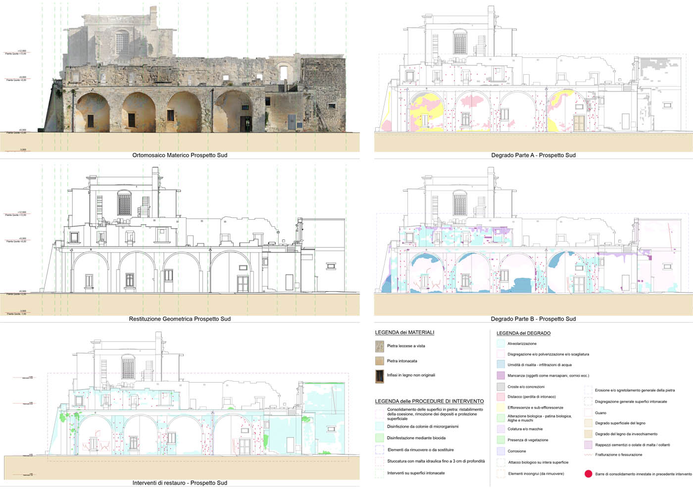Image resolution: width=693 pixels, height=490 pixels.
Task: Click the caption 'Restituzione Geometrica Prospetto Sud'
Action: (x=180, y=319)
